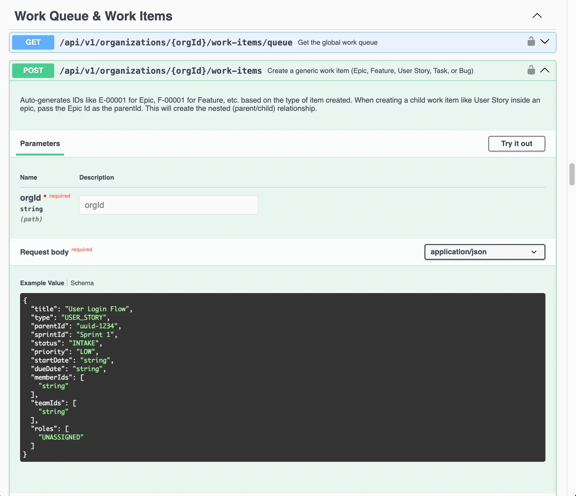The height and width of the screenshot is (496, 576).
Task: Click the 'Get the global work queue' summary text
Action: point(338,42)
